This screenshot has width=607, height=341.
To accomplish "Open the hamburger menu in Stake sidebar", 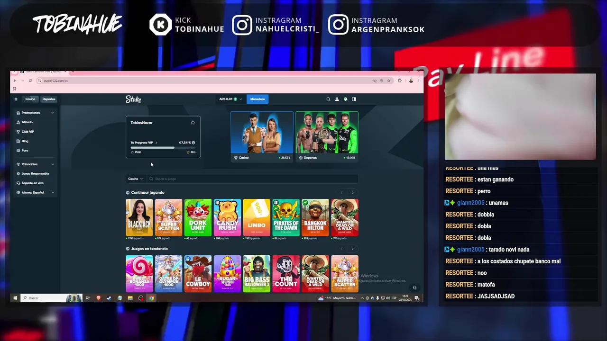I will 16,99.
